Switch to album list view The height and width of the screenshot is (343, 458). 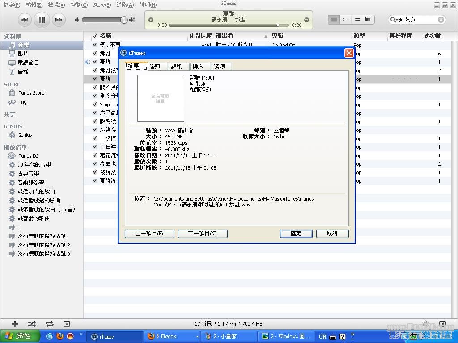click(346, 20)
